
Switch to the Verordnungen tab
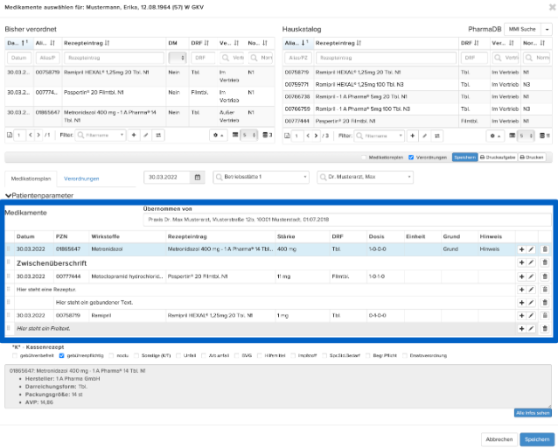81,178
